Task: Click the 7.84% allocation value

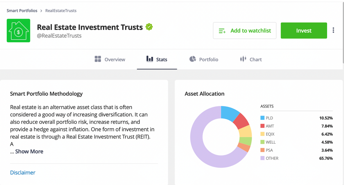Action: tap(327, 126)
